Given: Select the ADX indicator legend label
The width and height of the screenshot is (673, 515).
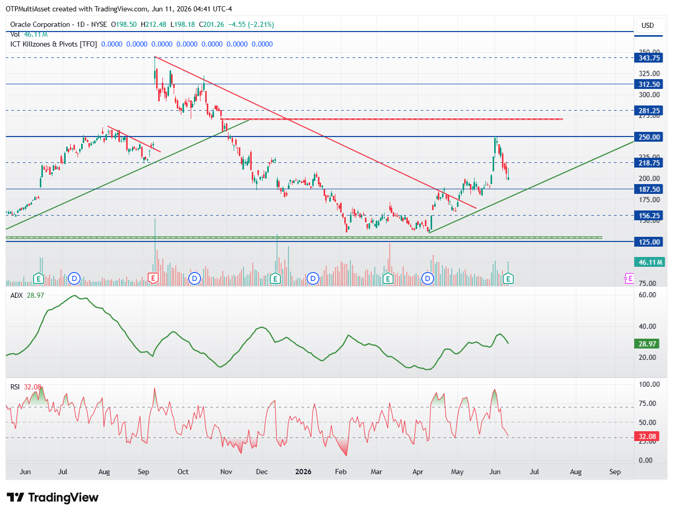Looking at the screenshot, I should [x=17, y=295].
